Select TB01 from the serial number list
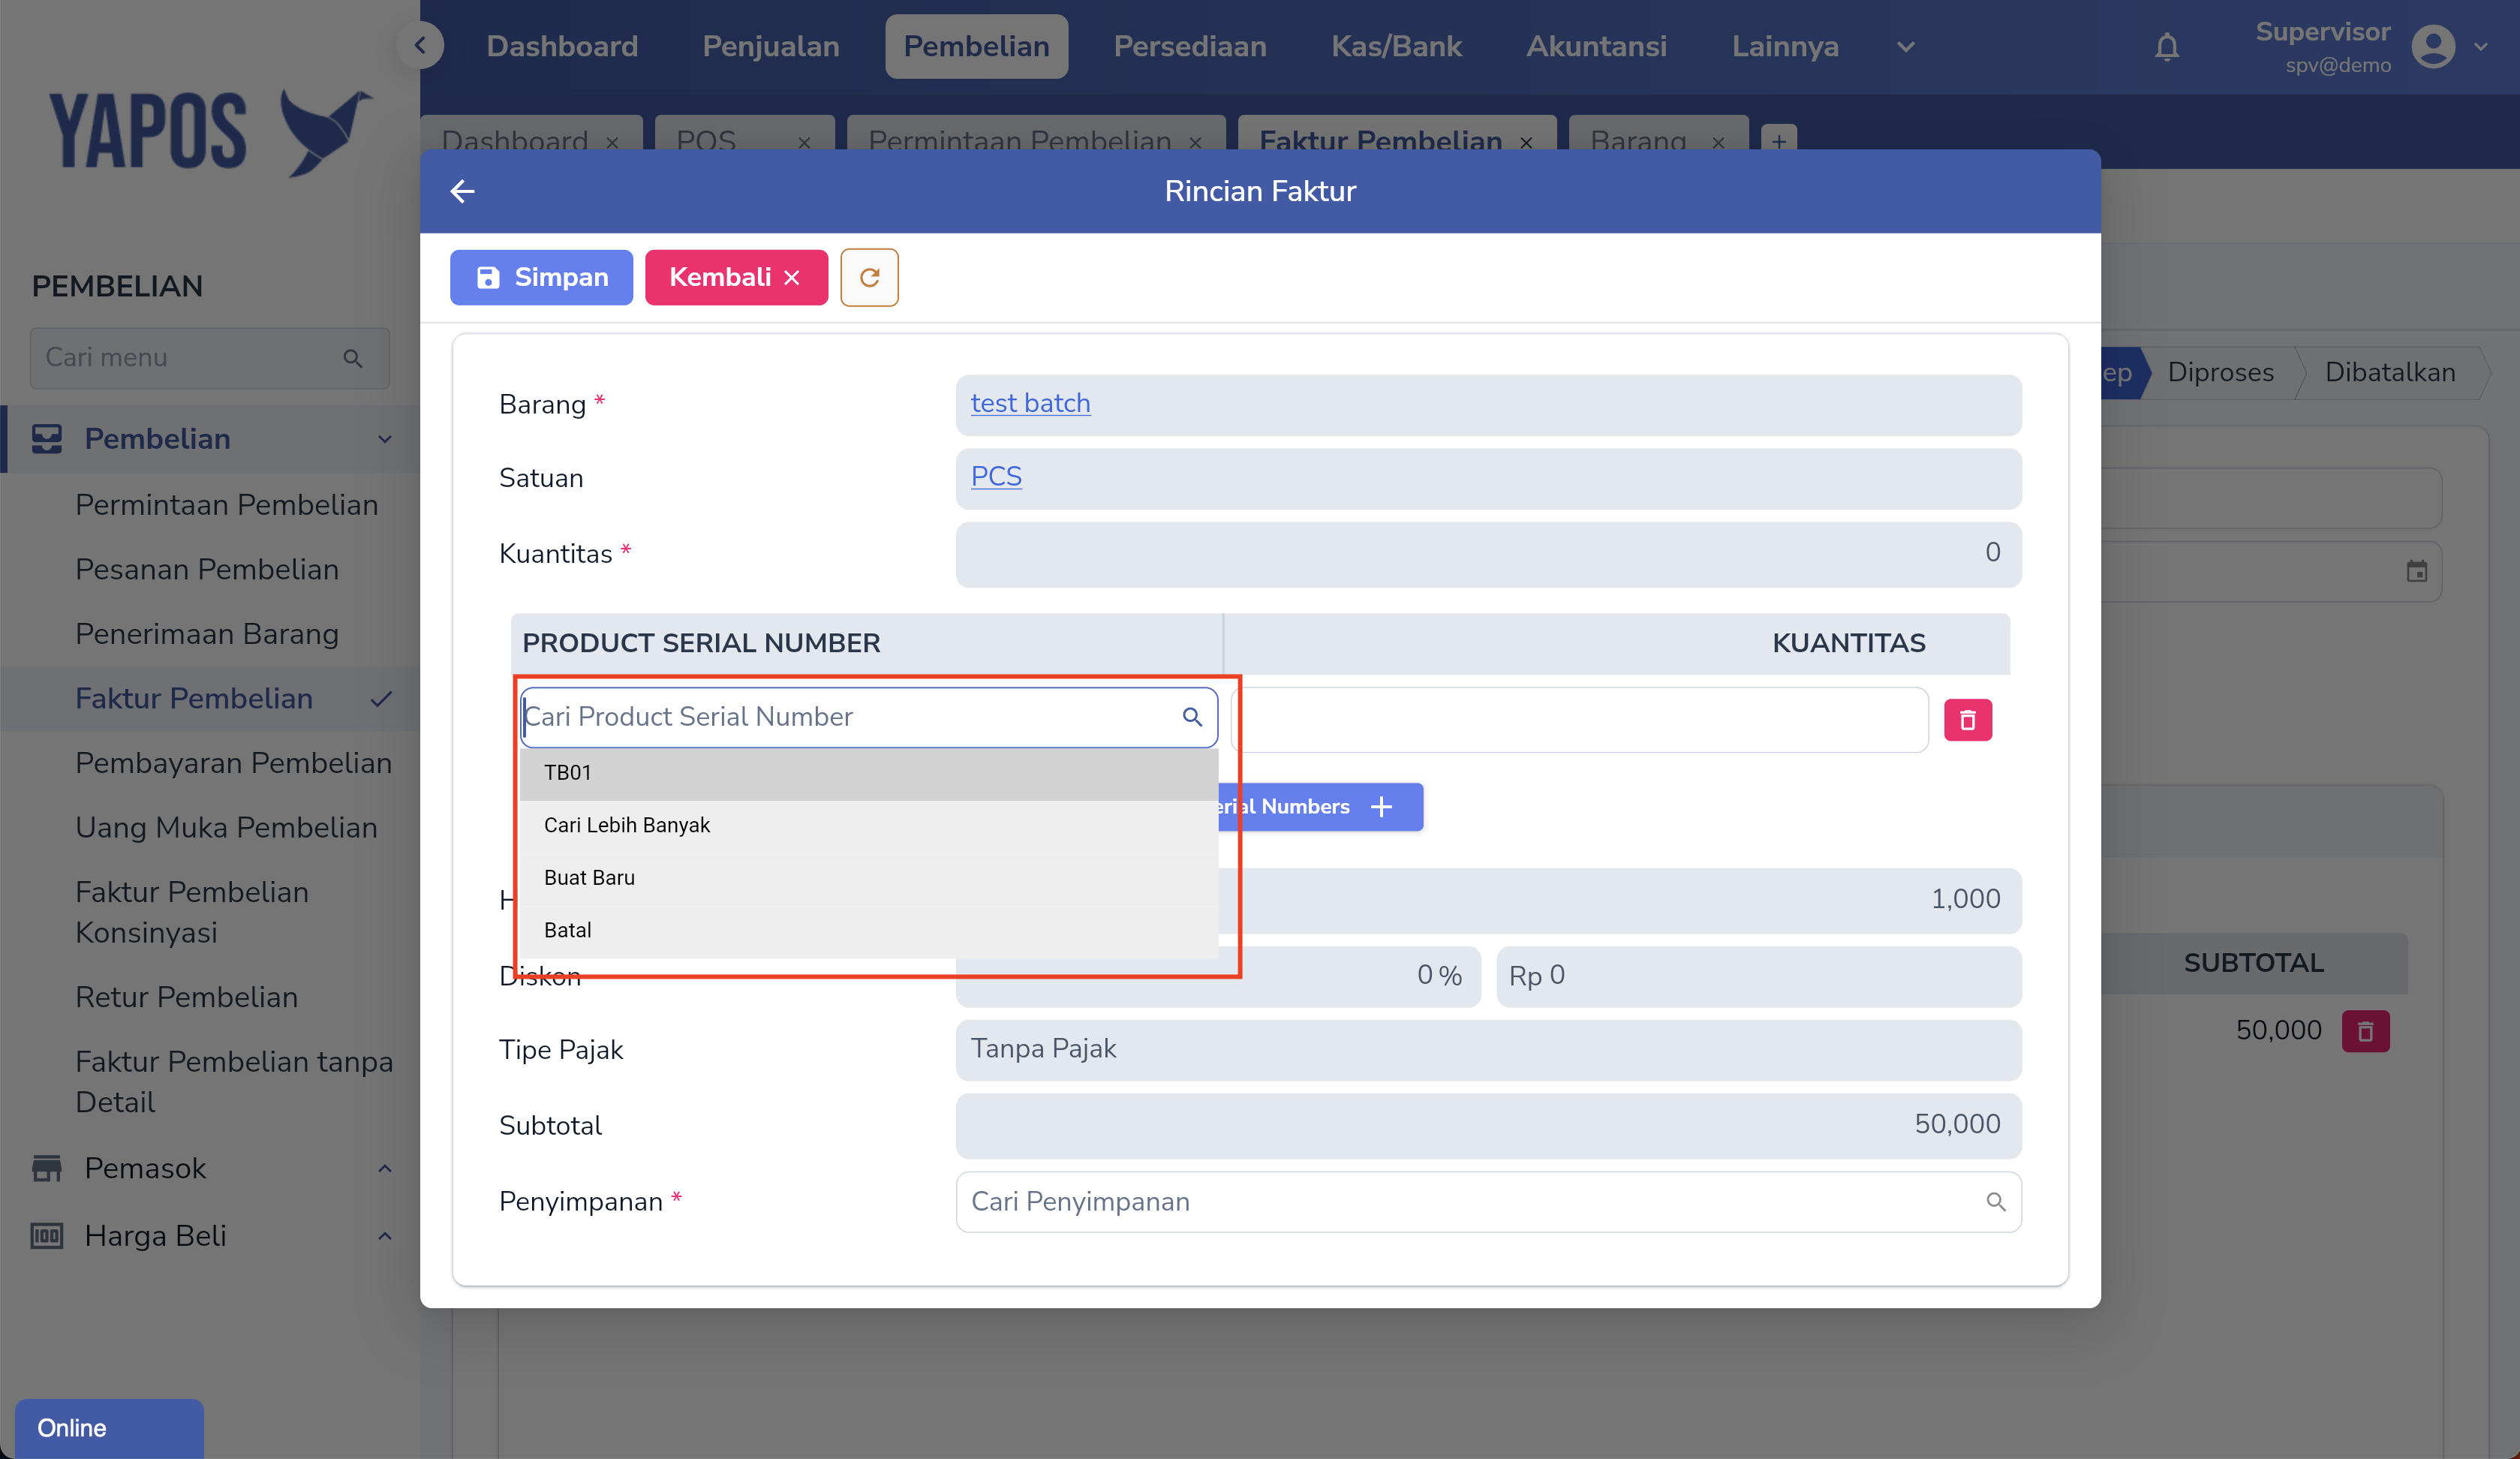The image size is (2520, 1459). coord(868,773)
